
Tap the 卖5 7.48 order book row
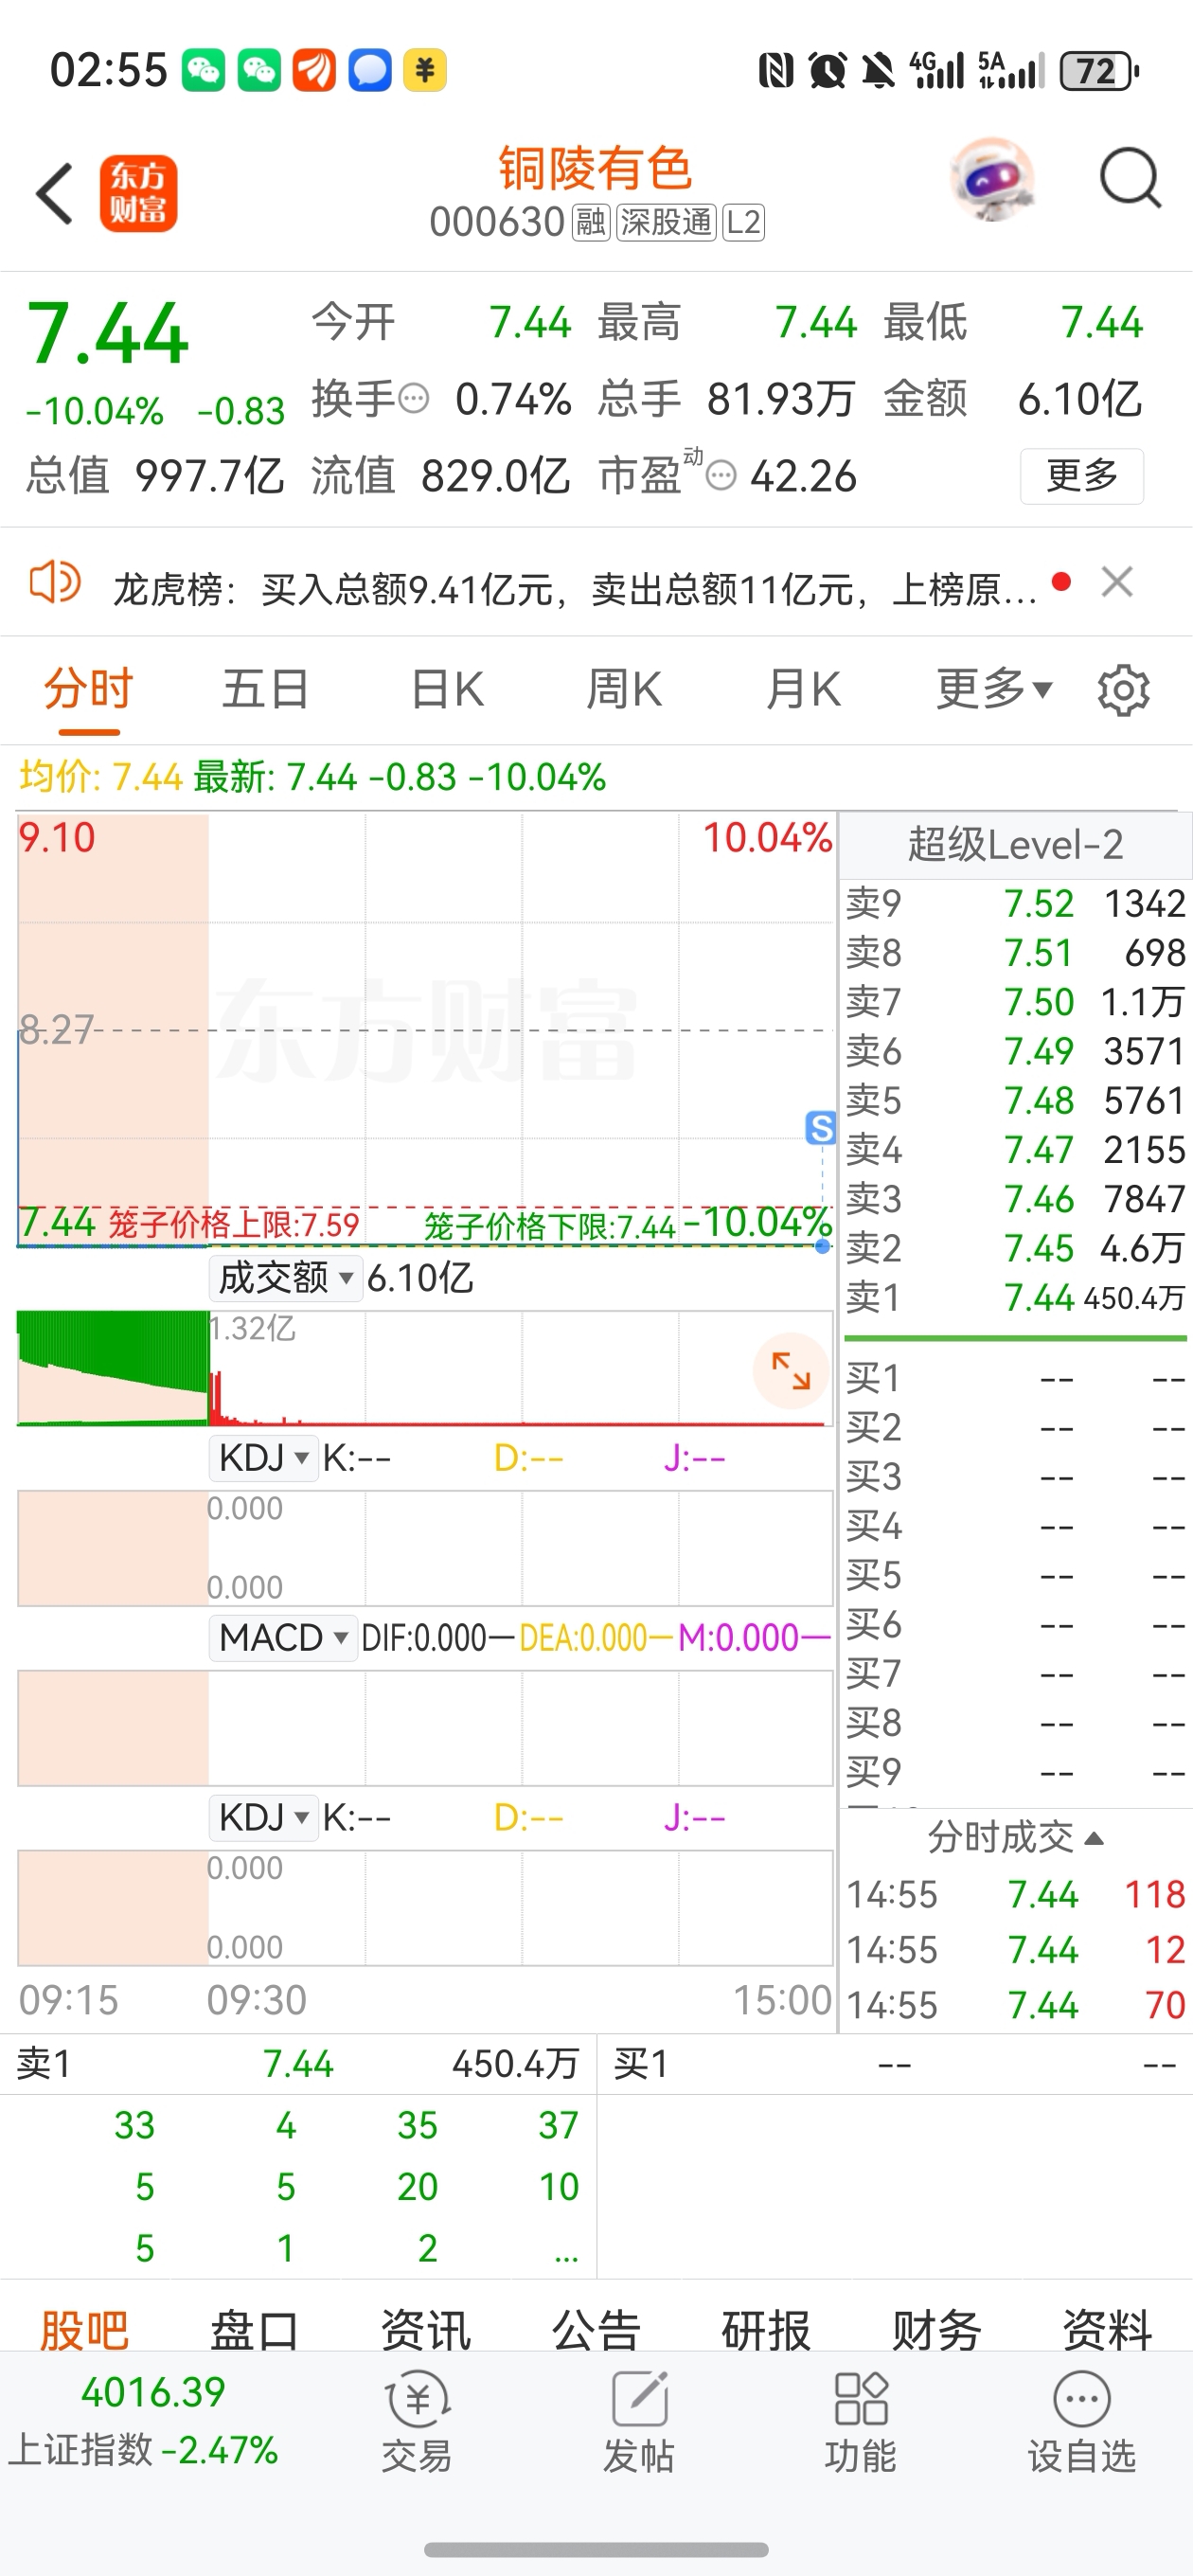(1015, 1101)
